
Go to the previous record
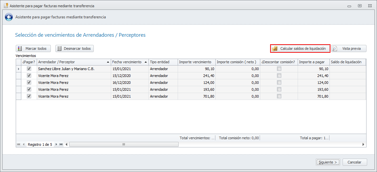point(24,144)
